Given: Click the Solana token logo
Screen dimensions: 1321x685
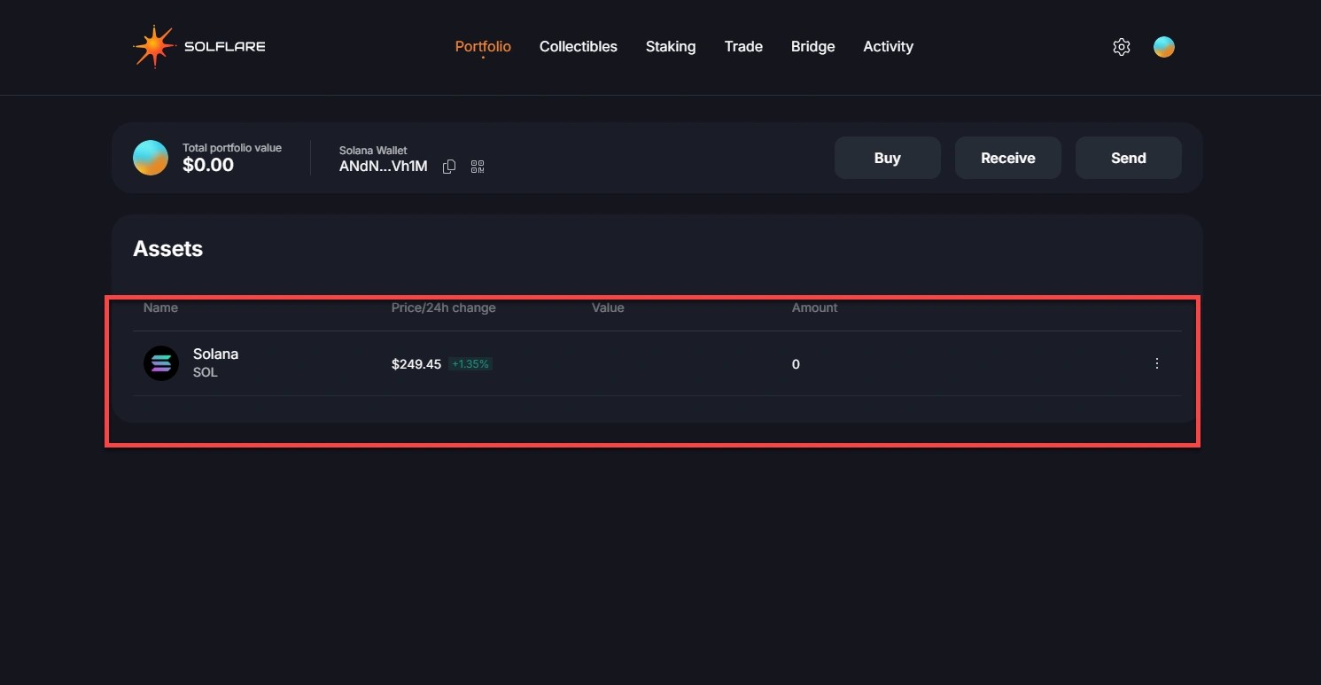Looking at the screenshot, I should click(161, 363).
